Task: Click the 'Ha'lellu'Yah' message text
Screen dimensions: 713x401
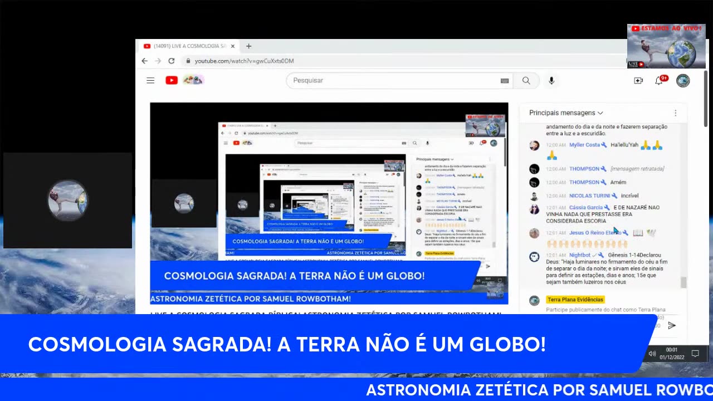Action: coord(624,145)
